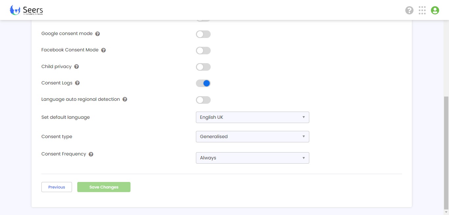Open the apps grid menu icon

click(422, 10)
